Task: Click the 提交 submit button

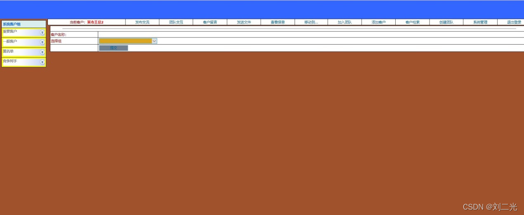Action: point(113,48)
